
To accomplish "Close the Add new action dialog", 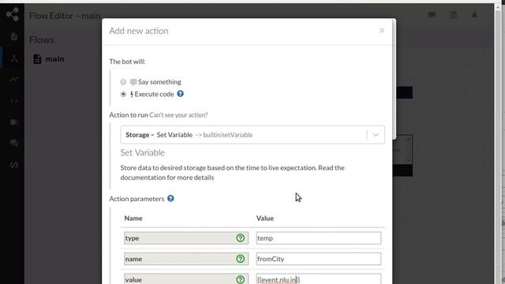I will pos(382,30).
